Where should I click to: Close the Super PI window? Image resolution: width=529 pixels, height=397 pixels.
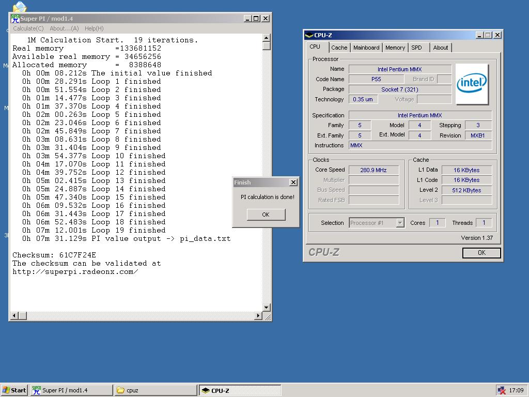tap(266, 19)
